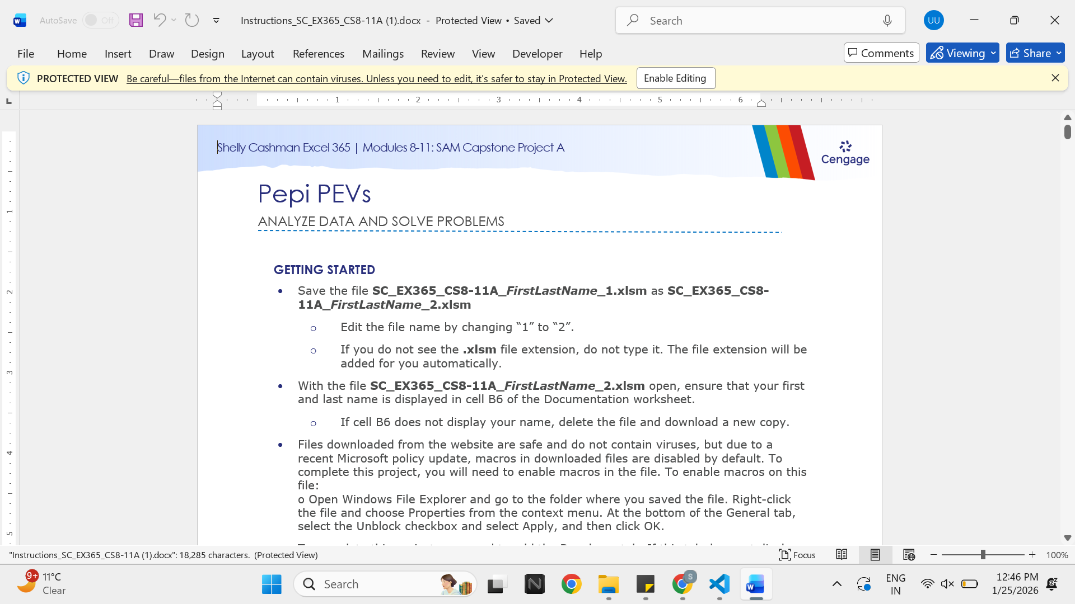Click the Save icon in title bar
Screen dimensions: 1075x604
(136, 20)
